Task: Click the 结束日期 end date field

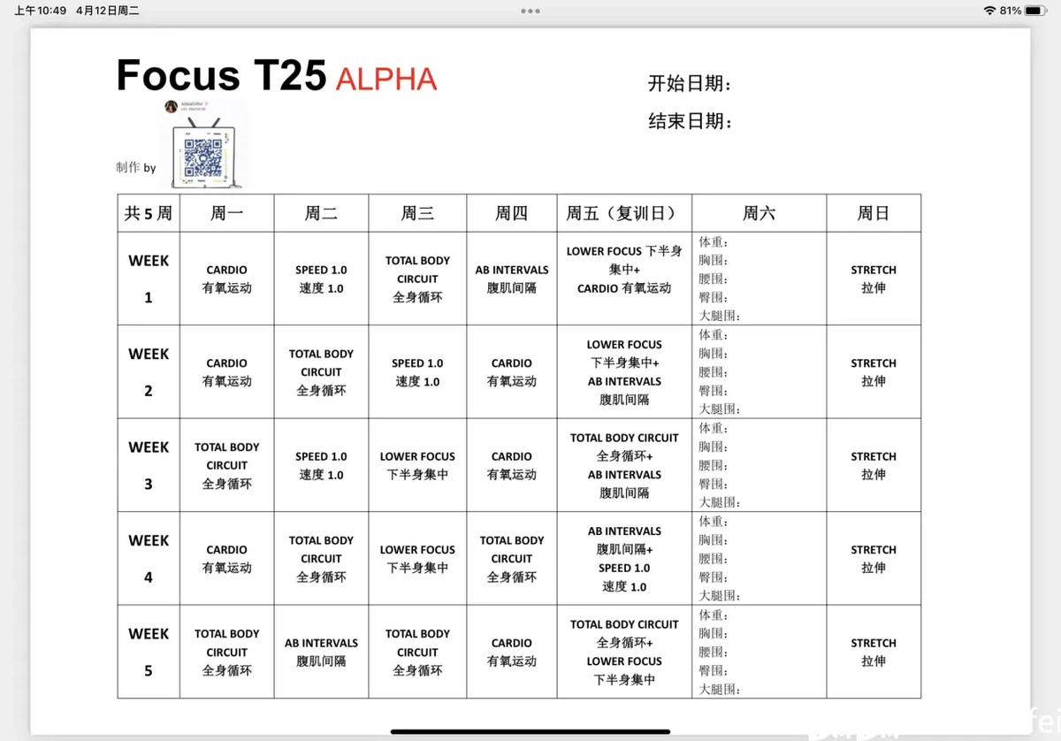Action: pos(691,121)
